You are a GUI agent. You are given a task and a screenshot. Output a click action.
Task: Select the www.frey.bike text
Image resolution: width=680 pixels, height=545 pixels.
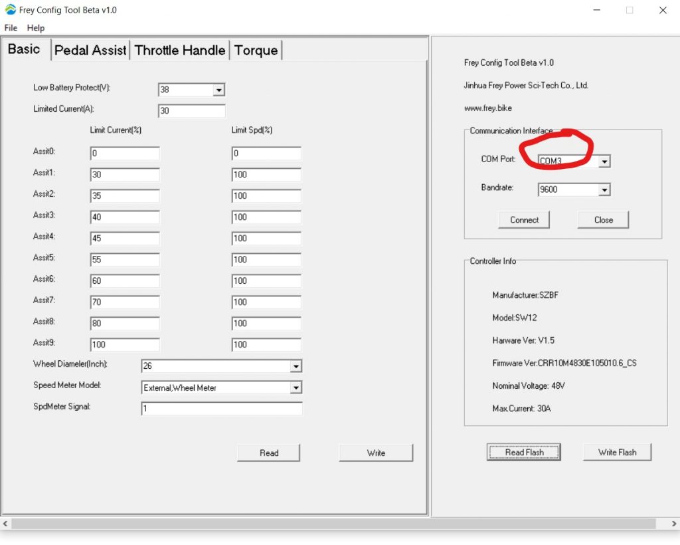tap(488, 108)
